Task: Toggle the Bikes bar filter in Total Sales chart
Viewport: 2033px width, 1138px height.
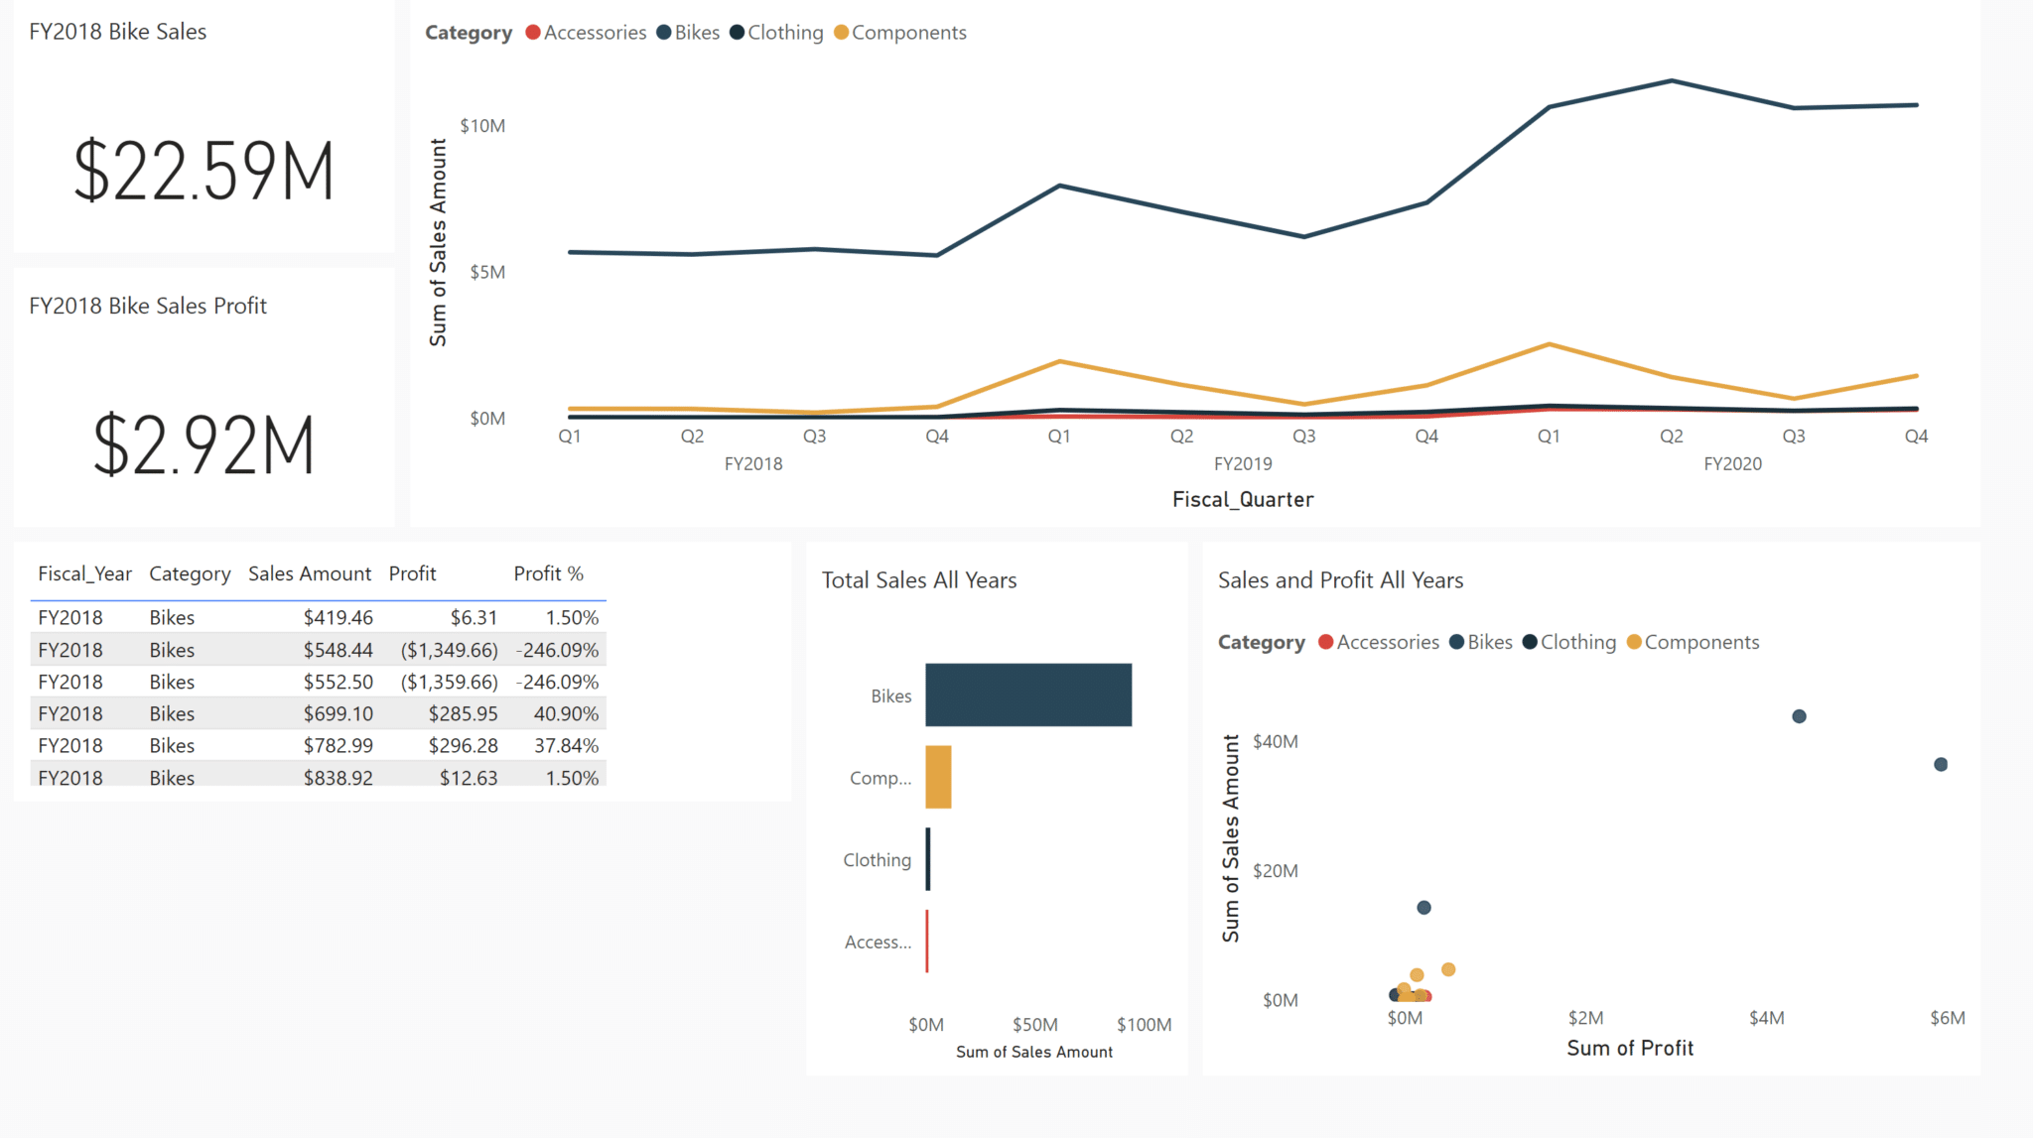Action: [1027, 695]
